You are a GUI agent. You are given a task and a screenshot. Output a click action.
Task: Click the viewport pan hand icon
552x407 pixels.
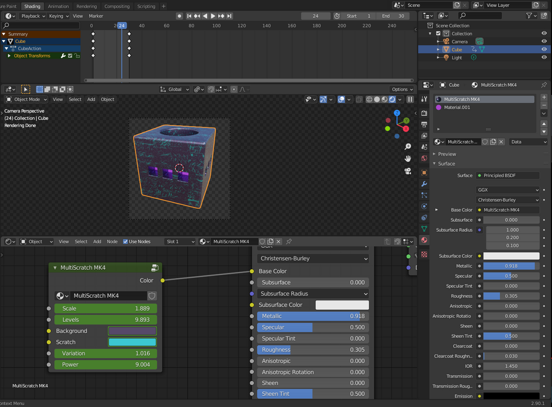[408, 159]
